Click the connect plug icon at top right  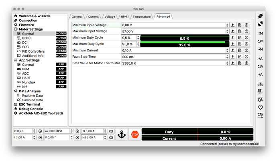tap(261, 16)
